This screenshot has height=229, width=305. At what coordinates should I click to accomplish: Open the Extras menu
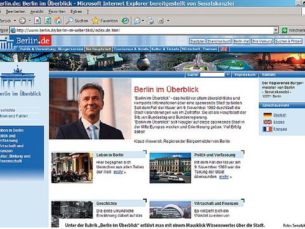[76, 11]
